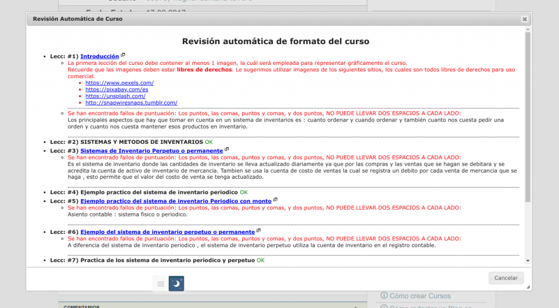559x308 pixels.
Task: Open the unsplash.com link
Action: pos(115,96)
